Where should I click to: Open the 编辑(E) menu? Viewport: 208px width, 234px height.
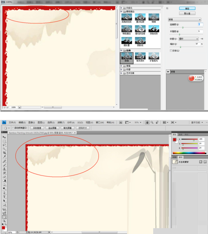22,122
